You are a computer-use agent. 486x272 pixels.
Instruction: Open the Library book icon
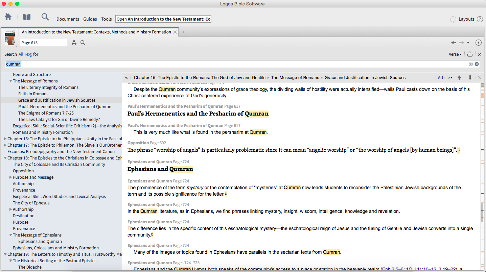click(26, 17)
